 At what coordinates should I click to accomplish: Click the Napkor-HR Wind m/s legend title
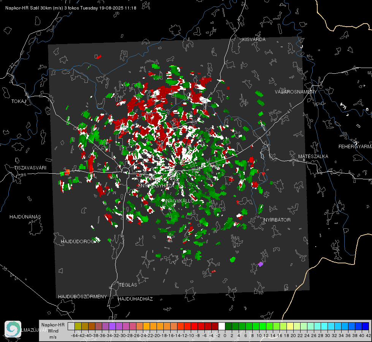pyautogui.click(x=53, y=331)
